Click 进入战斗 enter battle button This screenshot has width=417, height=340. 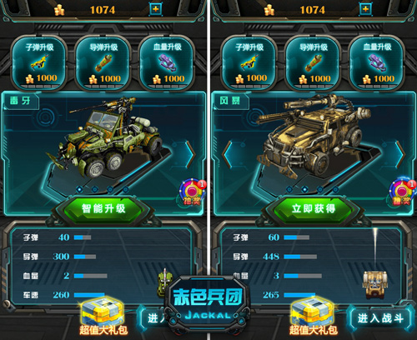click(x=380, y=318)
